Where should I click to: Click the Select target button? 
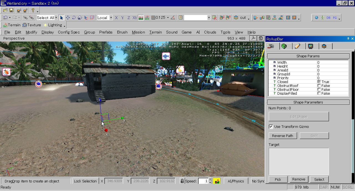pyautogui.click(x=319, y=179)
